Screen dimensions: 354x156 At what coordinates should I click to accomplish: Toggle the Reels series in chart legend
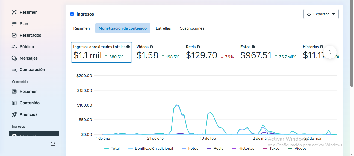[x=215, y=148]
